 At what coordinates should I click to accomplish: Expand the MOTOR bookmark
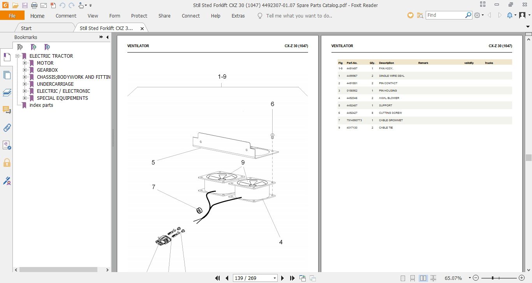(x=25, y=63)
